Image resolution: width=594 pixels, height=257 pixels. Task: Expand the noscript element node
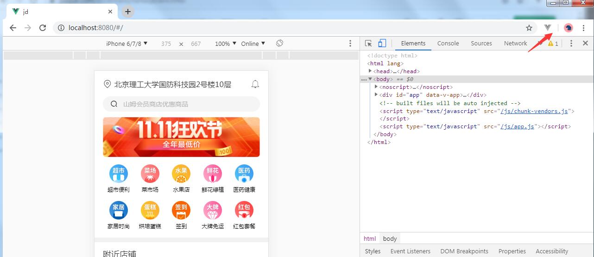click(x=376, y=87)
